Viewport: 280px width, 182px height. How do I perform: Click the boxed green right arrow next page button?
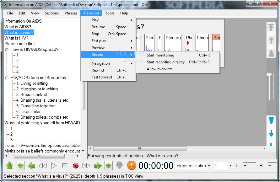tap(109, 166)
